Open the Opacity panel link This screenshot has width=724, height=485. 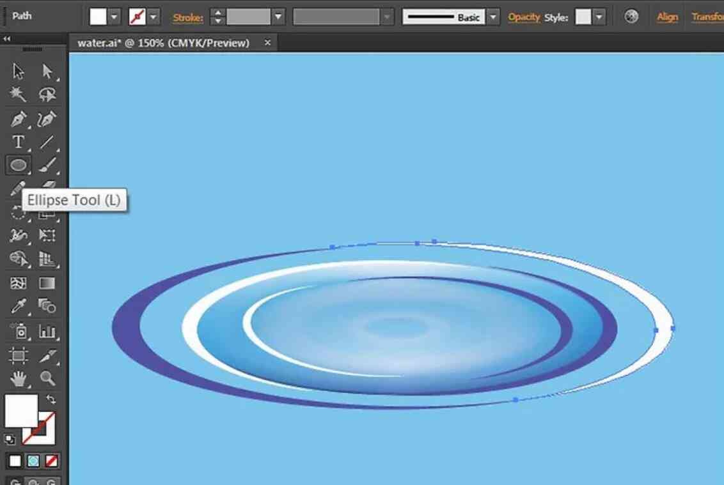tap(524, 17)
